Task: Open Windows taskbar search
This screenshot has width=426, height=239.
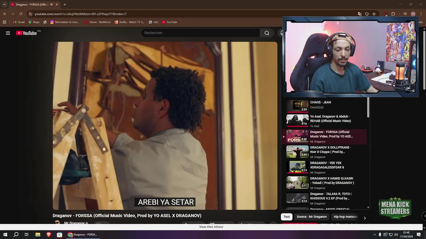Action: coord(16,234)
